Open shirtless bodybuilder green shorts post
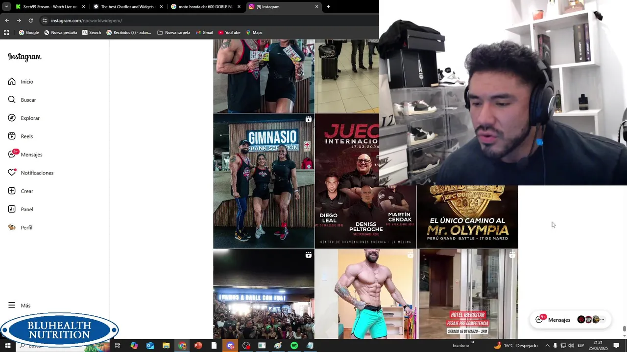The width and height of the screenshot is (627, 352). coord(365,294)
